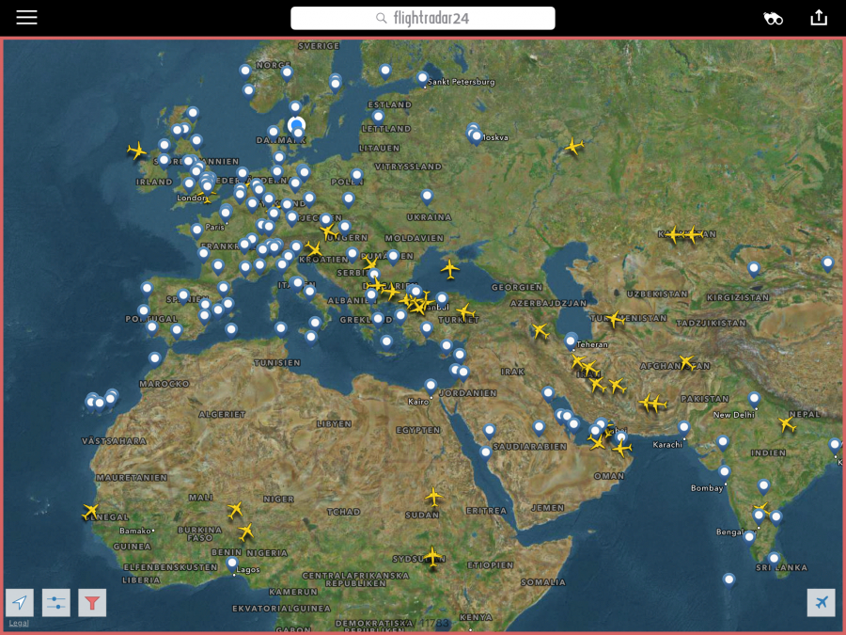Image resolution: width=846 pixels, height=635 pixels.
Task: Select the plane off Senegal coast
Action: coord(90,512)
